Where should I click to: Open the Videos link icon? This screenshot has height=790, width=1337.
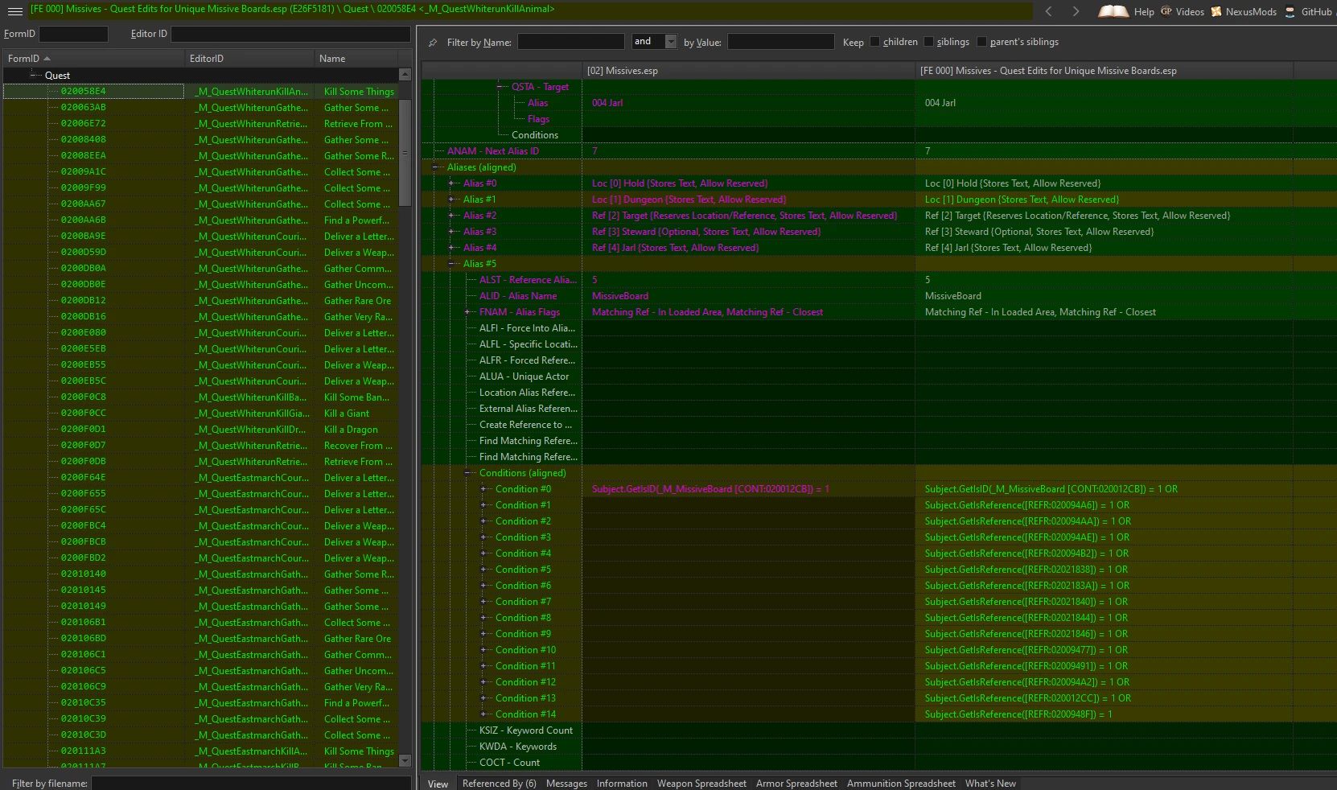pos(1166,11)
